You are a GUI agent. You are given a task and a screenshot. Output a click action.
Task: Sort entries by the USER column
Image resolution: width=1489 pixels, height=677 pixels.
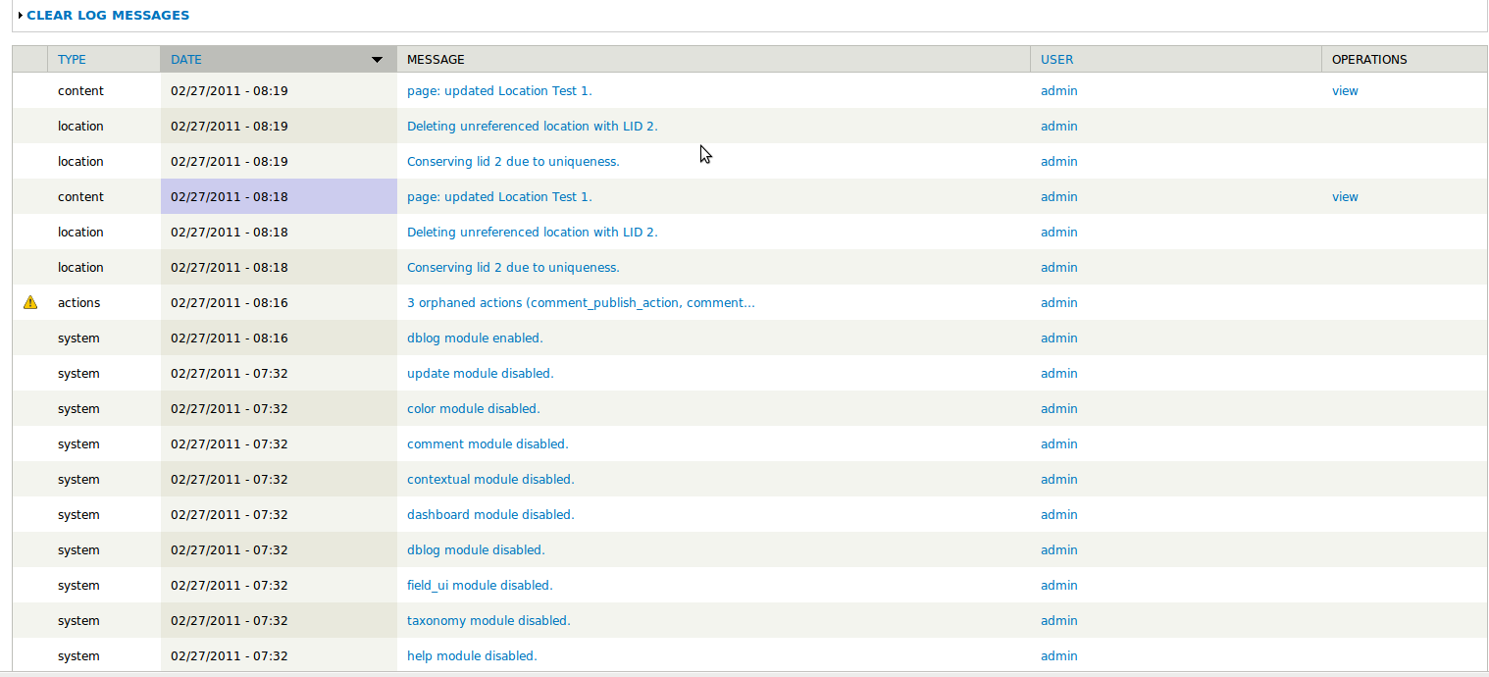tap(1056, 59)
